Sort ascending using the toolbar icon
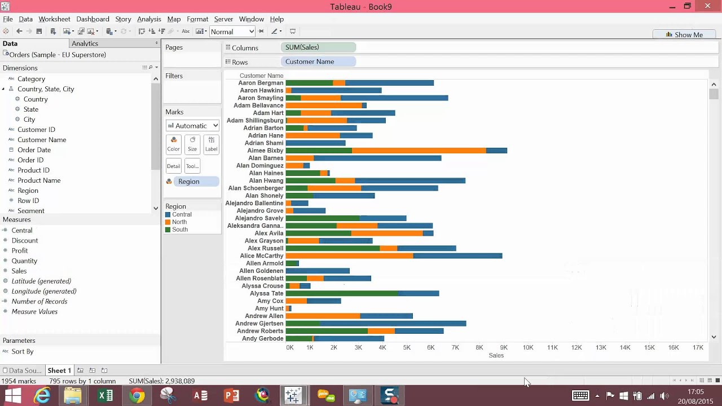 pos(152,32)
